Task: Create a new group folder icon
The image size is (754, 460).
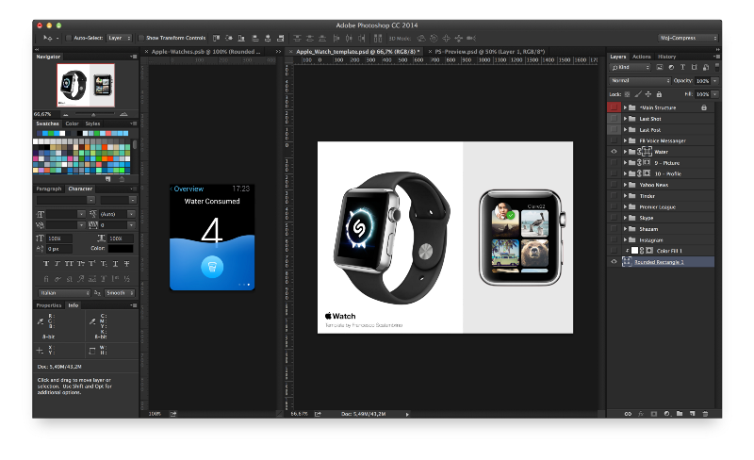Action: coord(680,414)
